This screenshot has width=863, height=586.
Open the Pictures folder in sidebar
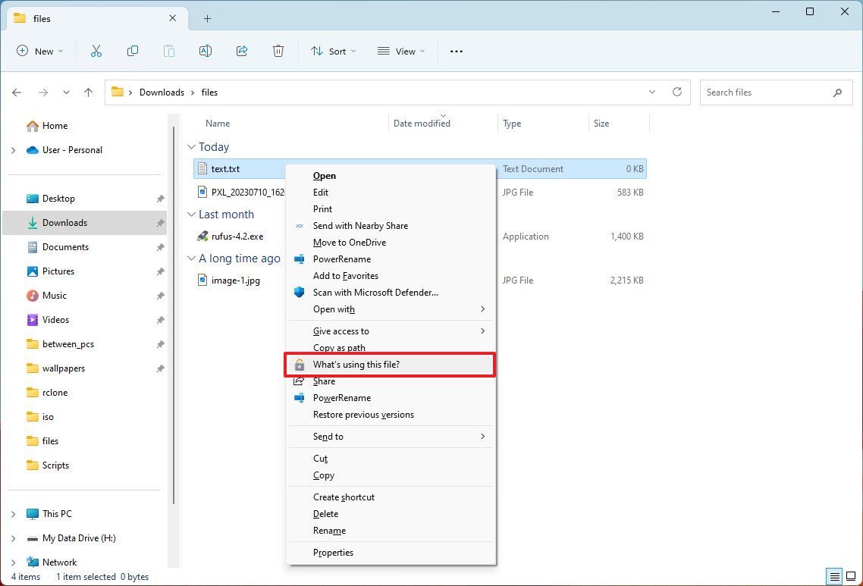[x=58, y=271]
